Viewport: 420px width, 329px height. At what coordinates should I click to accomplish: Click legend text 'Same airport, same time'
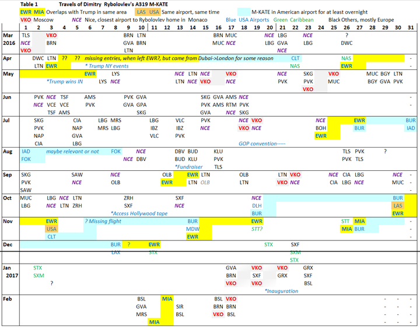(x=190, y=12)
